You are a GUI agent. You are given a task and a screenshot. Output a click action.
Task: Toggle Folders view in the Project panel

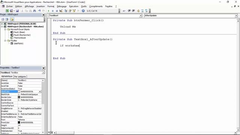(12, 19)
